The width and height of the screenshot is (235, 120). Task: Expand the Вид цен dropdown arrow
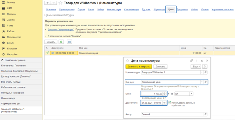pos(202,82)
